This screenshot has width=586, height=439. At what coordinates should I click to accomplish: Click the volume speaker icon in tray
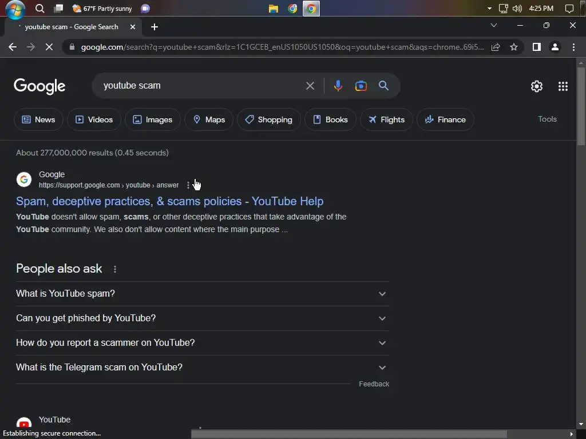pos(517,8)
